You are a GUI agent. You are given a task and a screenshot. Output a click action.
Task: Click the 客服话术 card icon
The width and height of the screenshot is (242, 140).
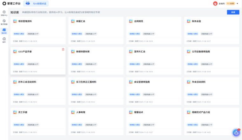pyautogui.click(x=131, y=112)
